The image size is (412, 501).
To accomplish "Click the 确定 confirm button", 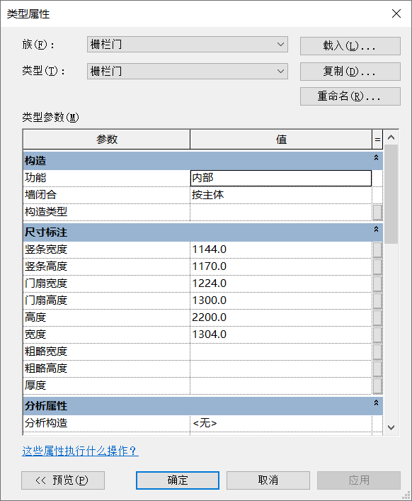I will coord(178,480).
